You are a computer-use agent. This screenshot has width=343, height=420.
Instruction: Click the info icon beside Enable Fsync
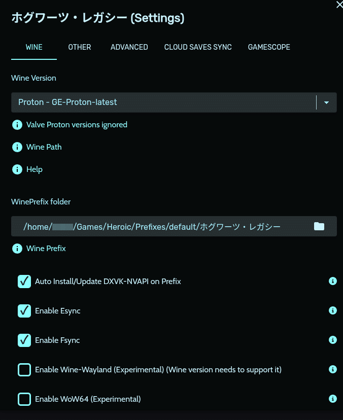[x=333, y=339]
